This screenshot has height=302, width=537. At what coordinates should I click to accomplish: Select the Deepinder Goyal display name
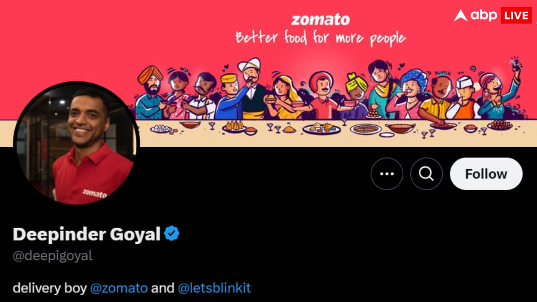[x=86, y=234]
